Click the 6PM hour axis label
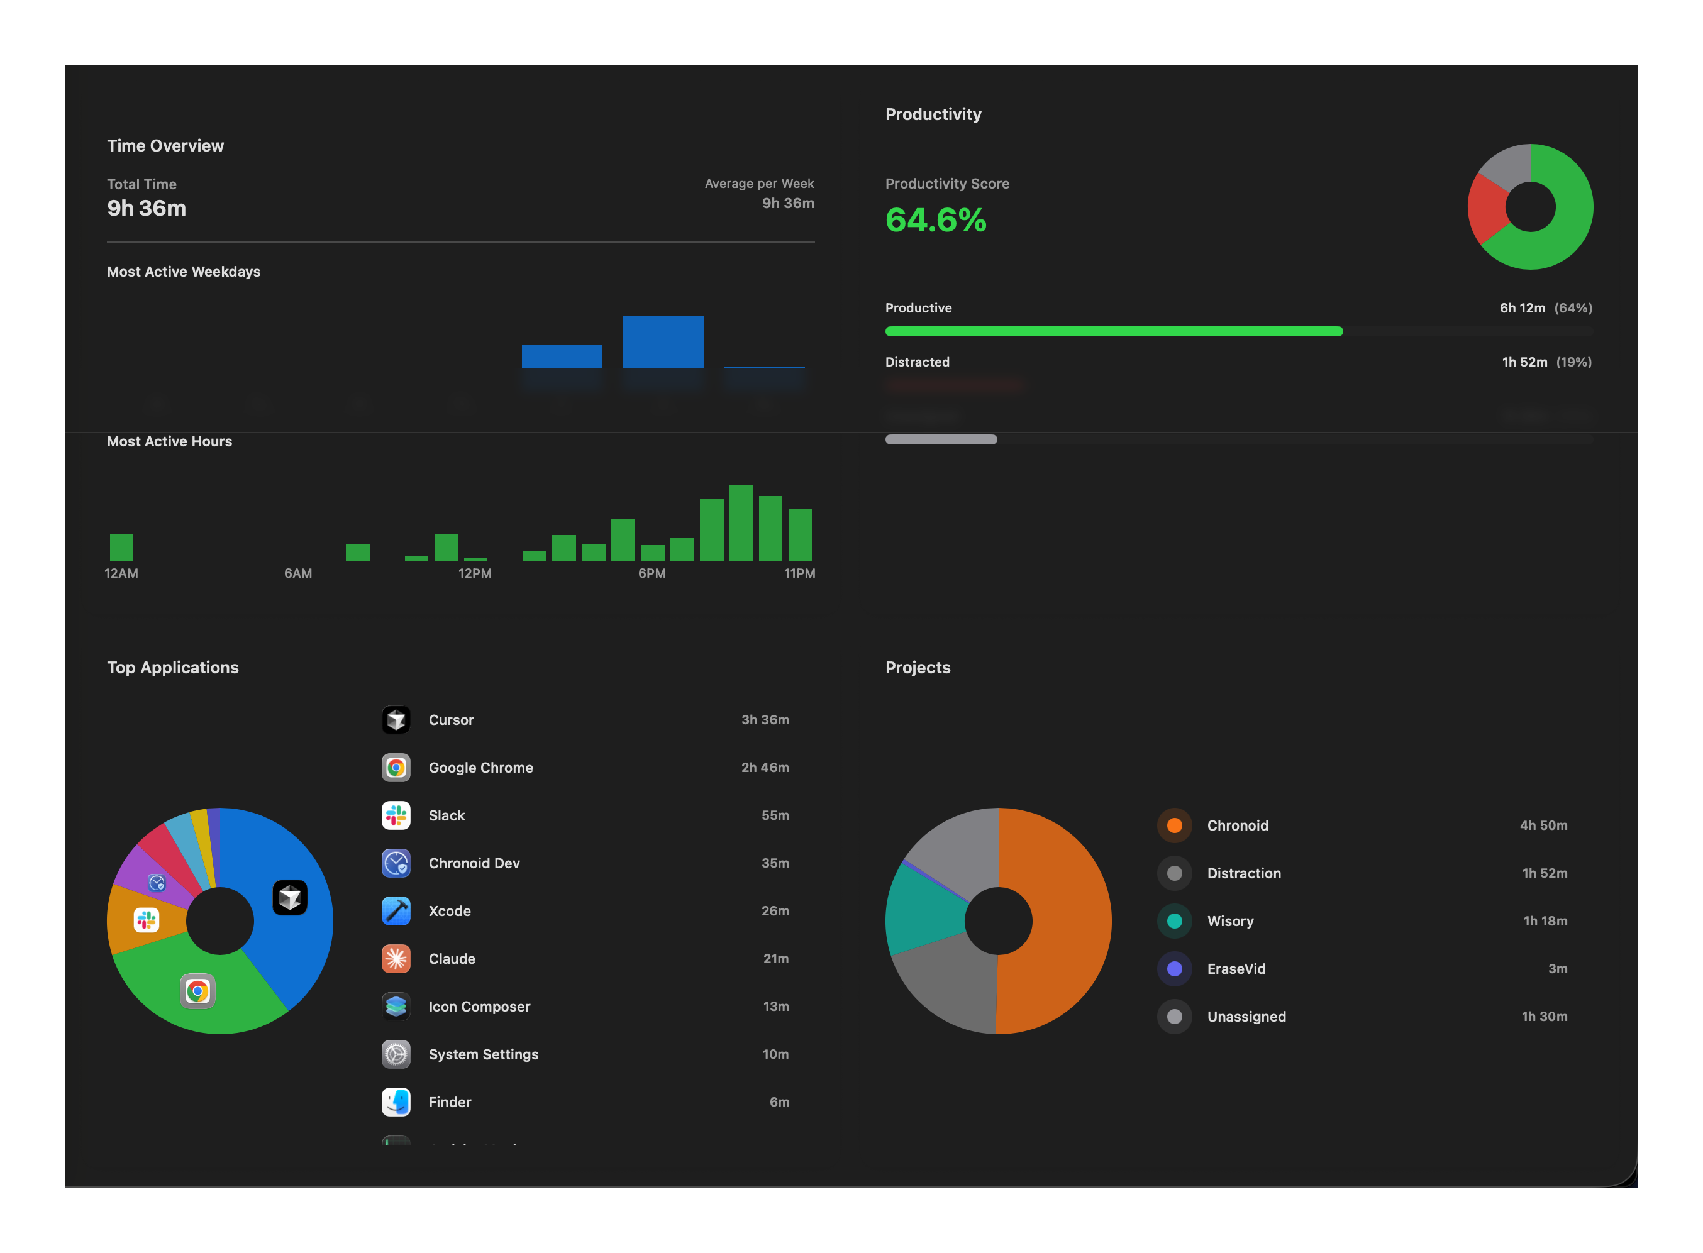The image size is (1703, 1253). (x=652, y=573)
